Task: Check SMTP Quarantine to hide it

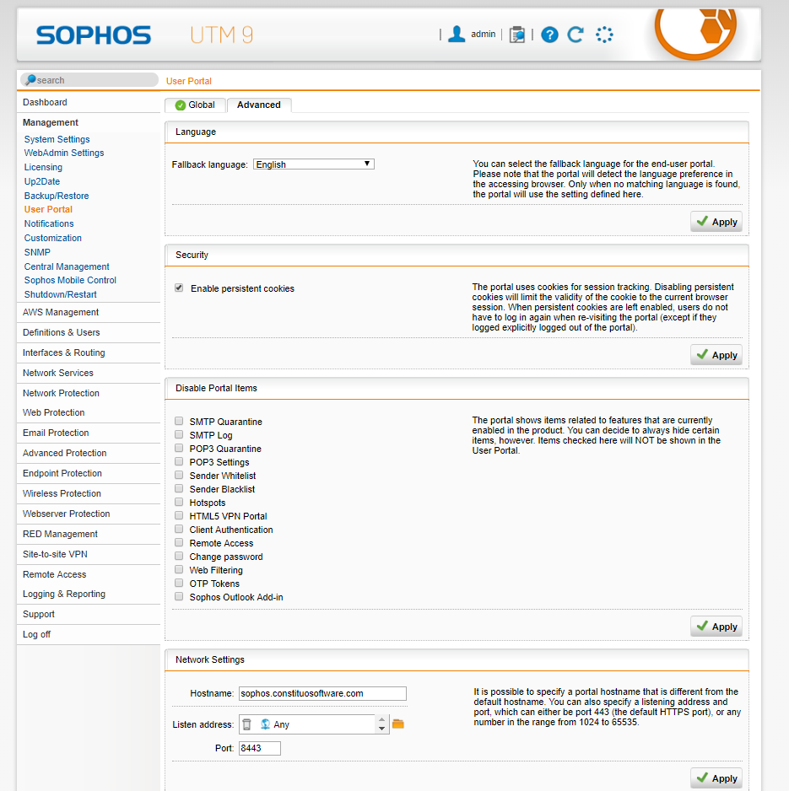Action: pos(179,421)
